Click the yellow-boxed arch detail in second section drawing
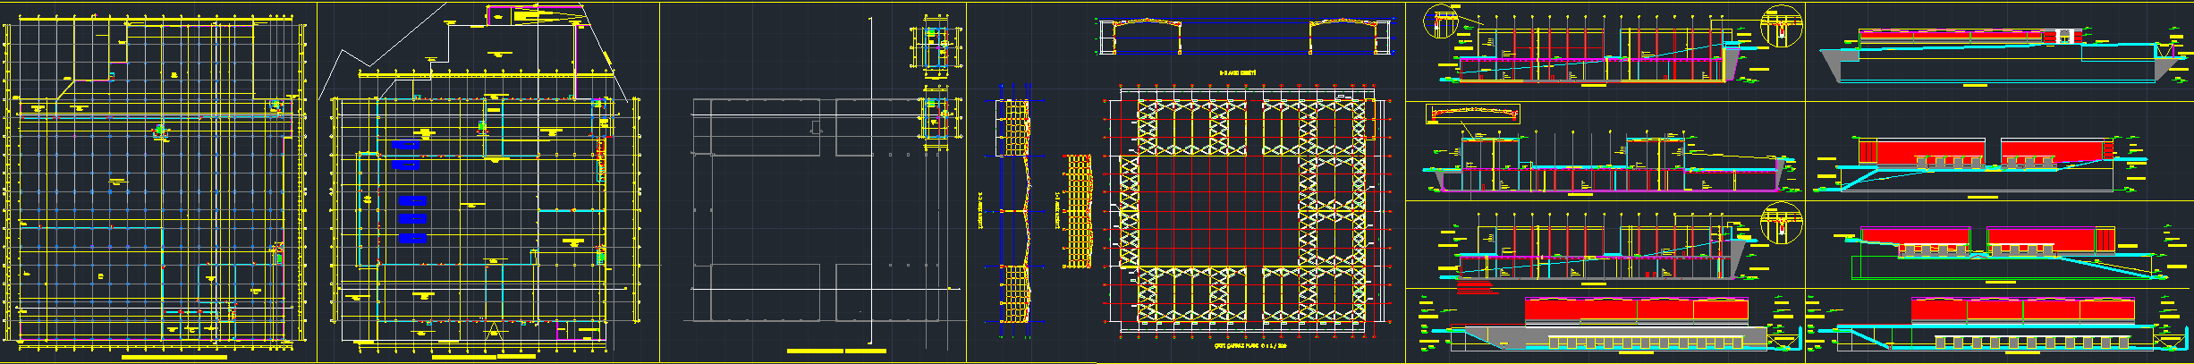 [1471, 114]
